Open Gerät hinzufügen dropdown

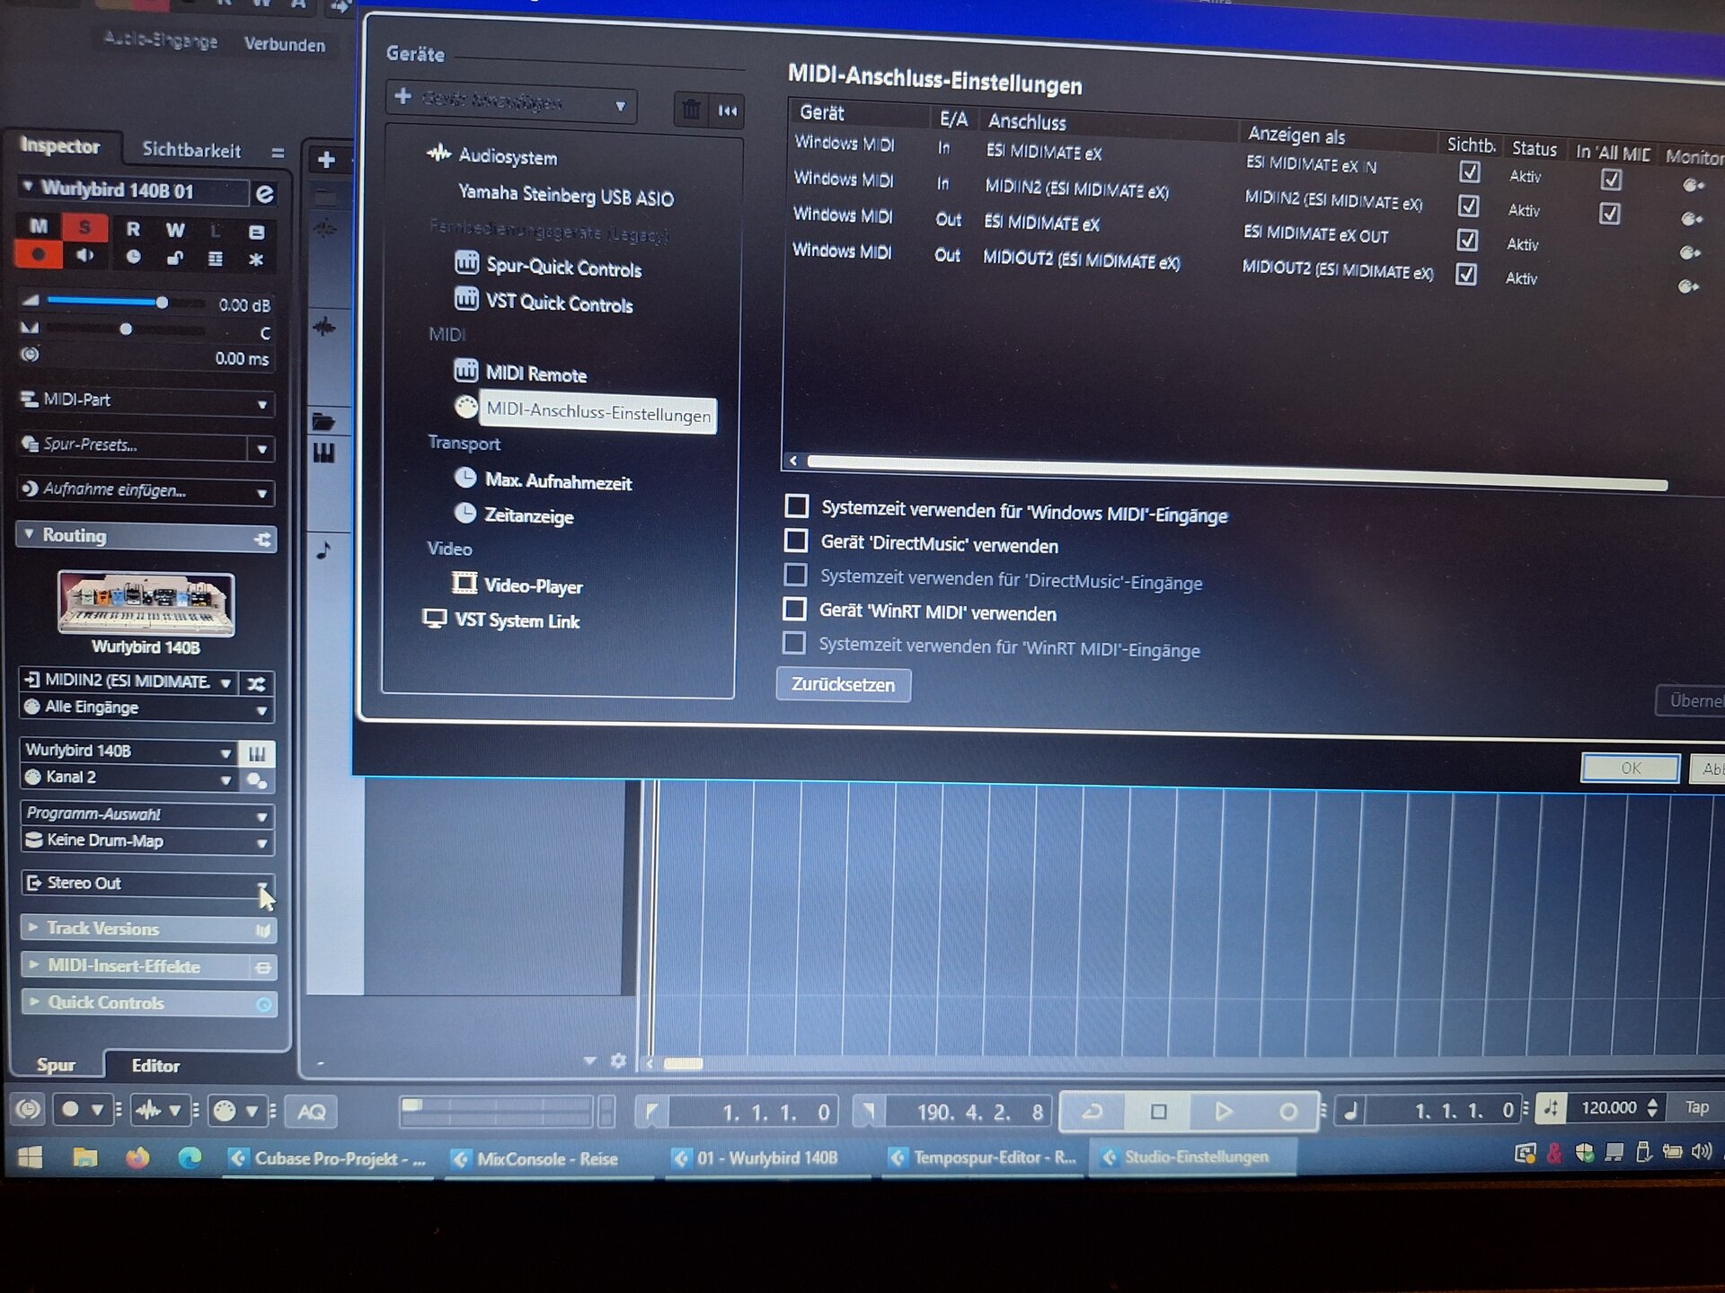pyautogui.click(x=511, y=101)
